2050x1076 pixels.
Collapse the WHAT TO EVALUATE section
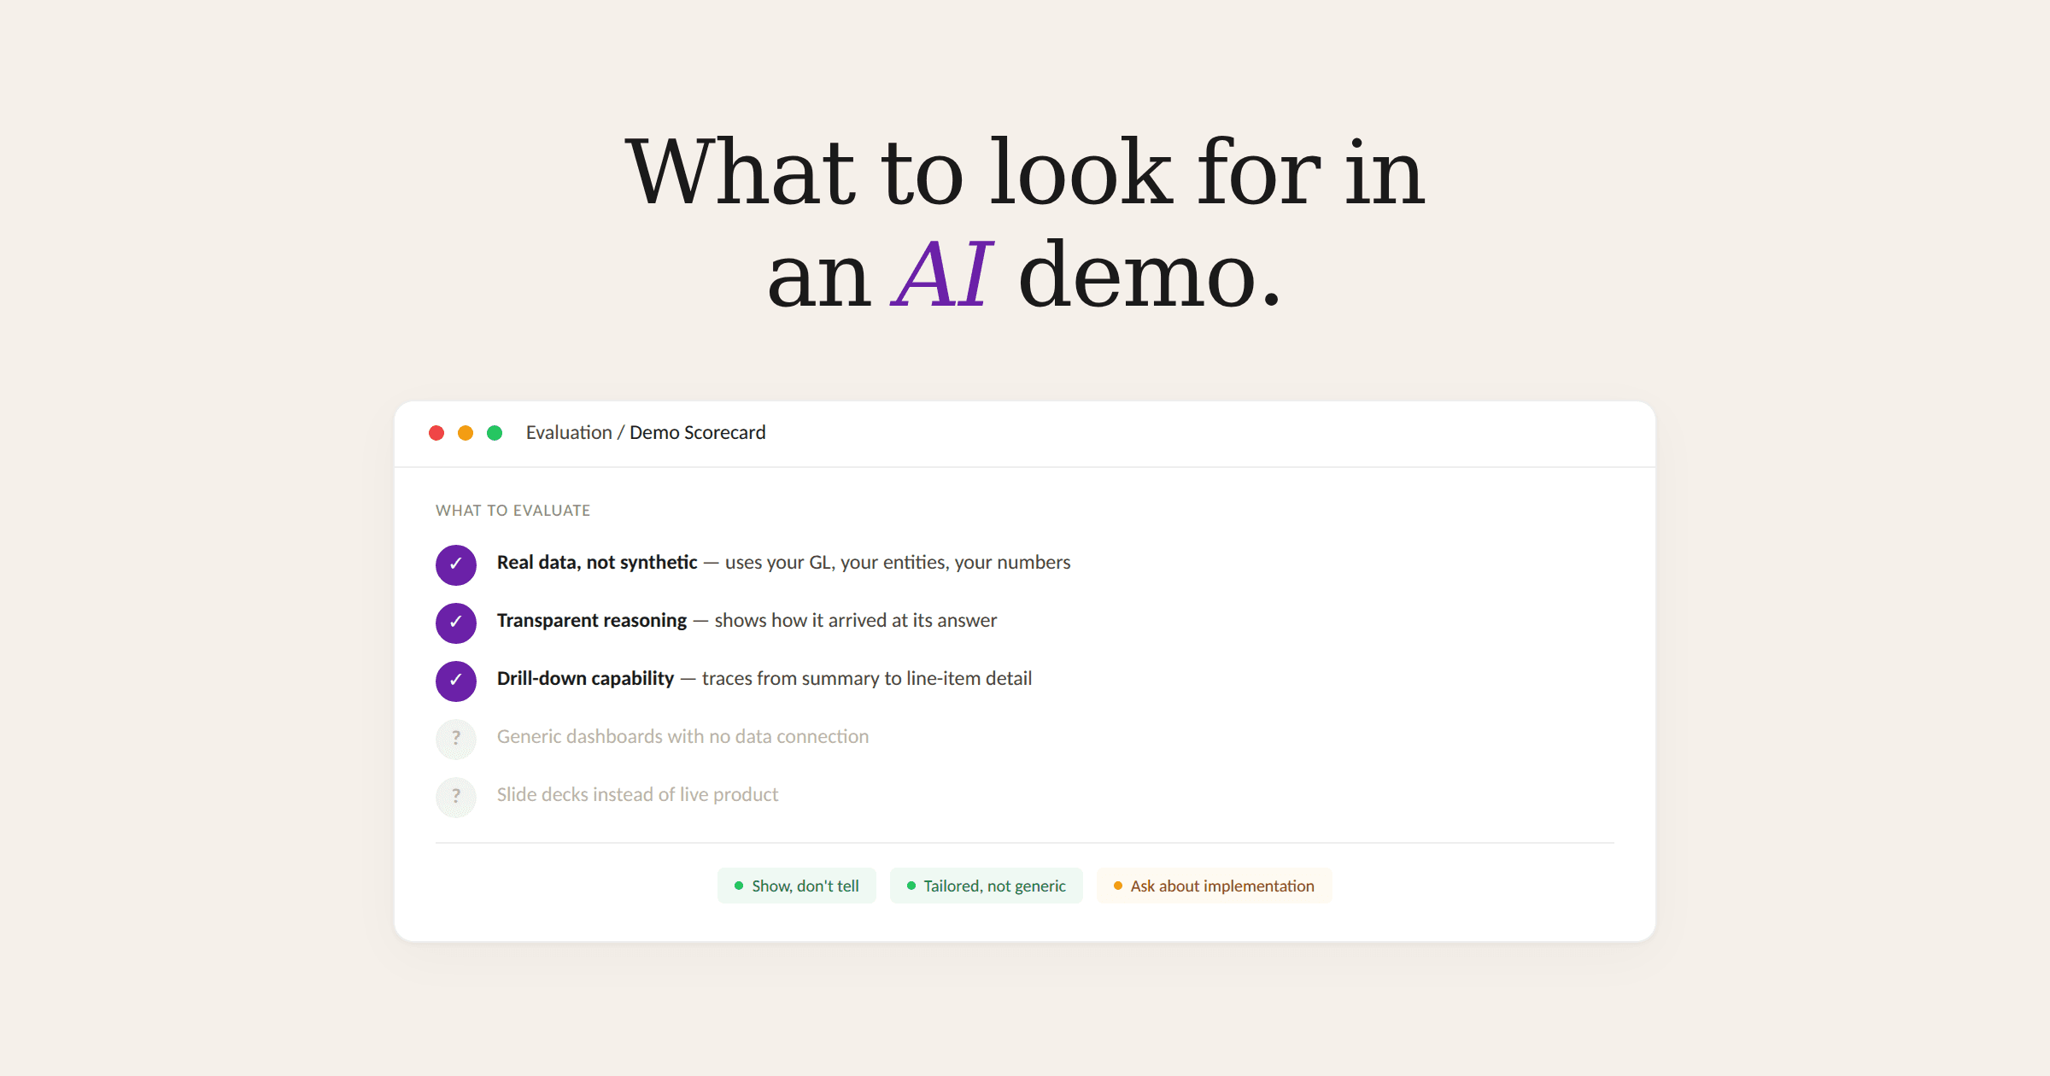coord(512,510)
